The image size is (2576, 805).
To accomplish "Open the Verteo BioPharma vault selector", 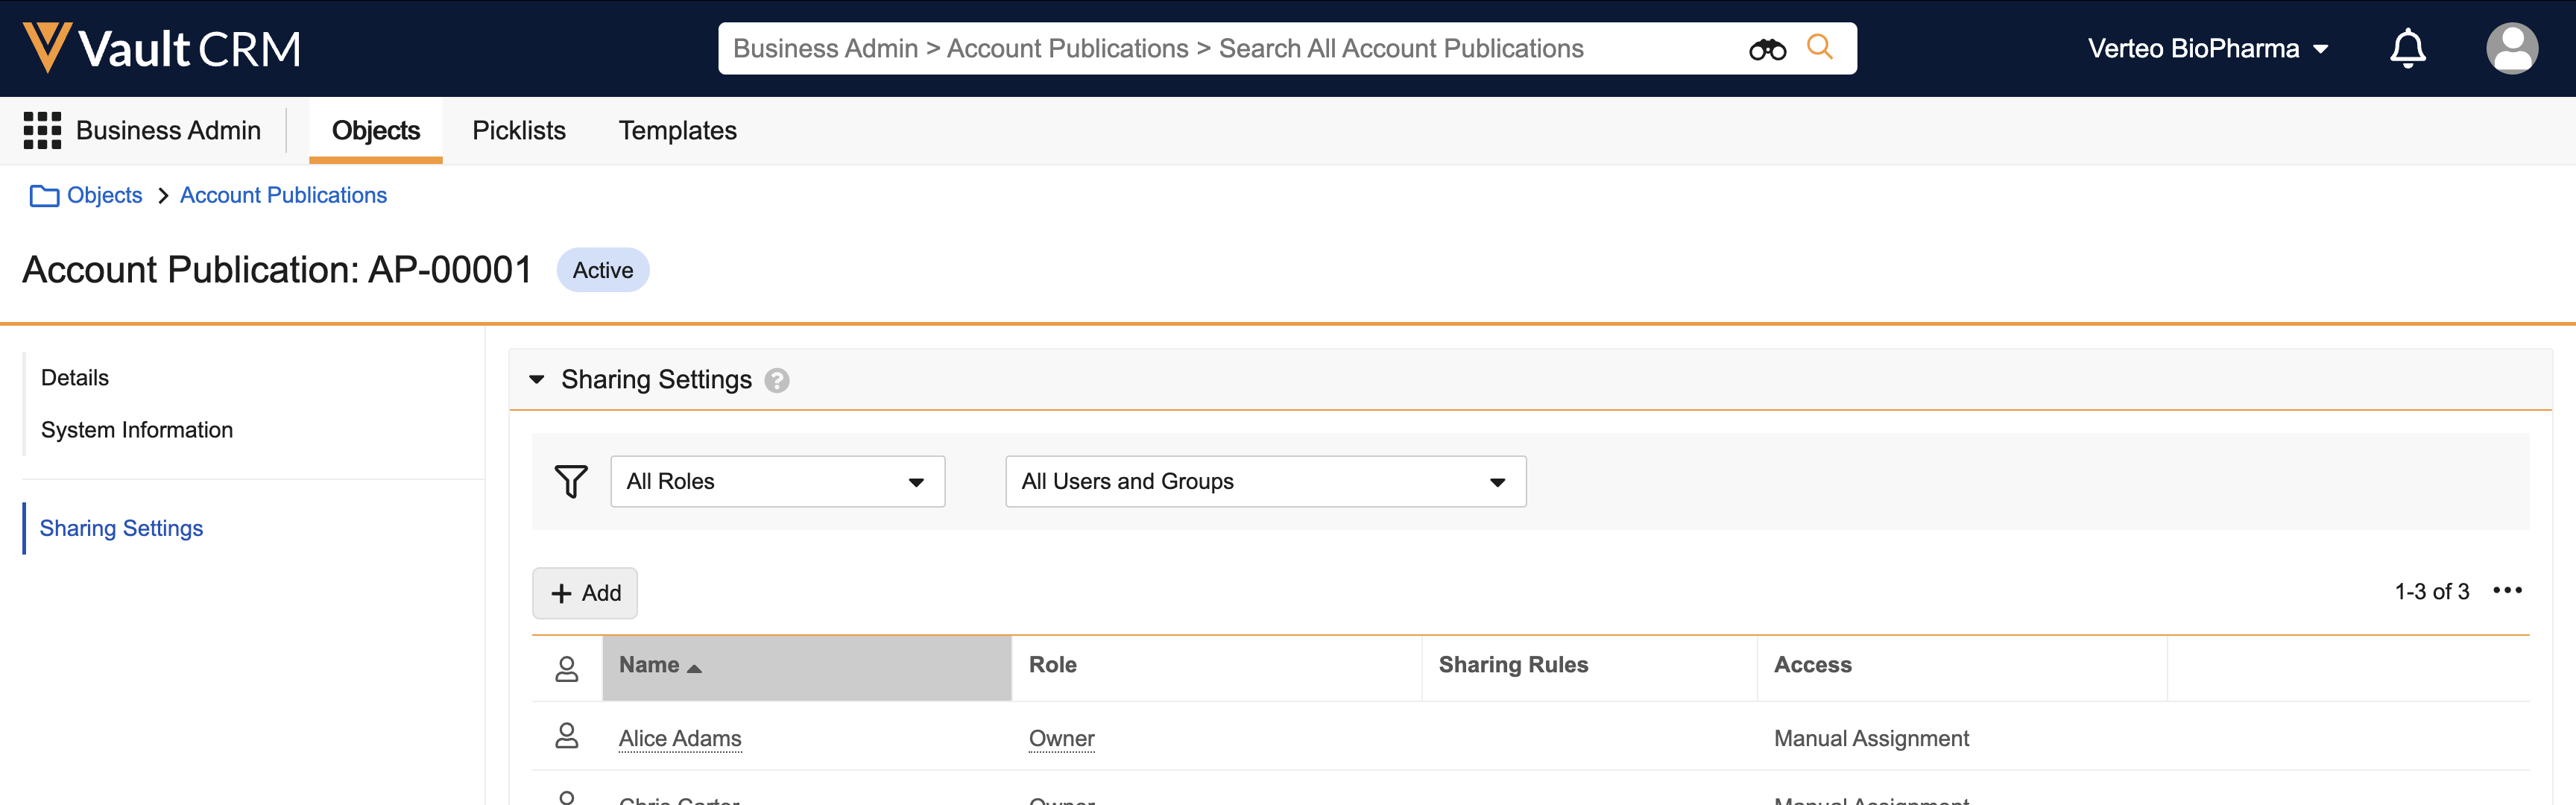I will tap(2208, 48).
